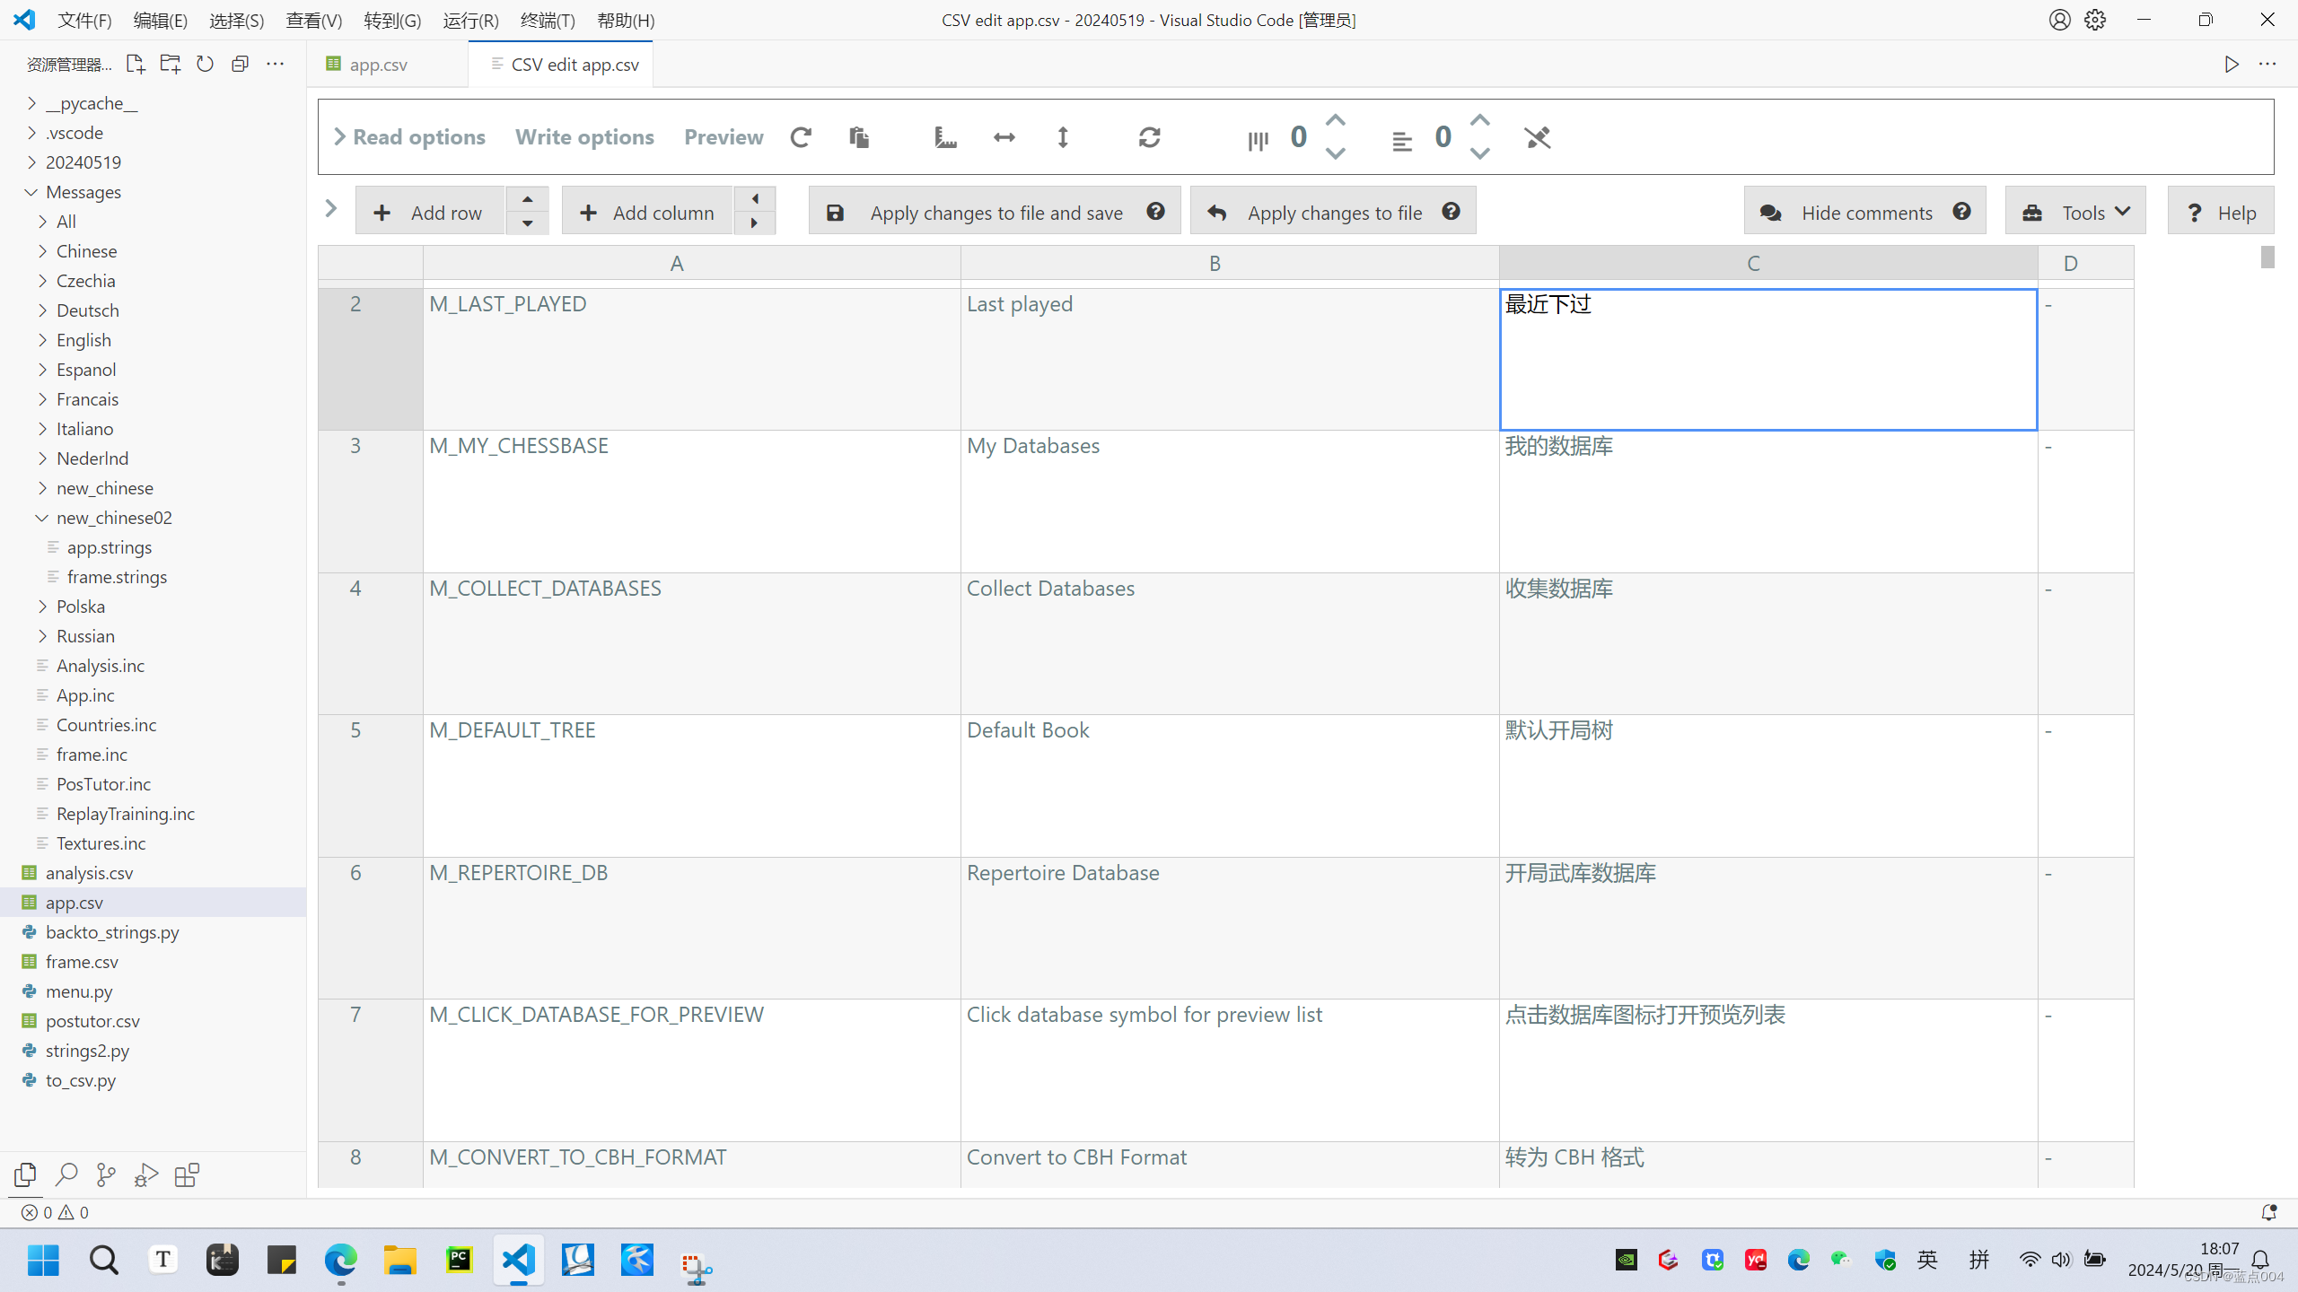Click Apply changes to file and save
This screenshot has width=2298, height=1292.
coord(995,213)
